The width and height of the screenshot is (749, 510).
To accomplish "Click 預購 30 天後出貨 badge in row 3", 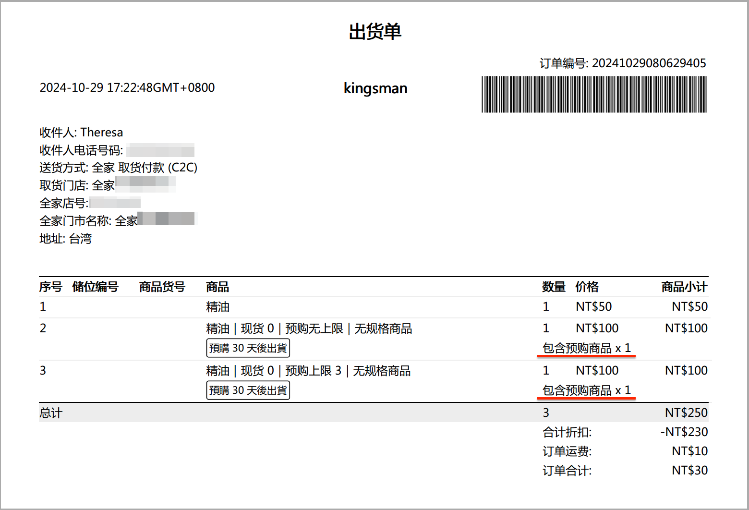I will click(248, 390).
